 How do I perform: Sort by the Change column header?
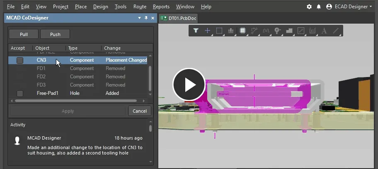coord(127,48)
